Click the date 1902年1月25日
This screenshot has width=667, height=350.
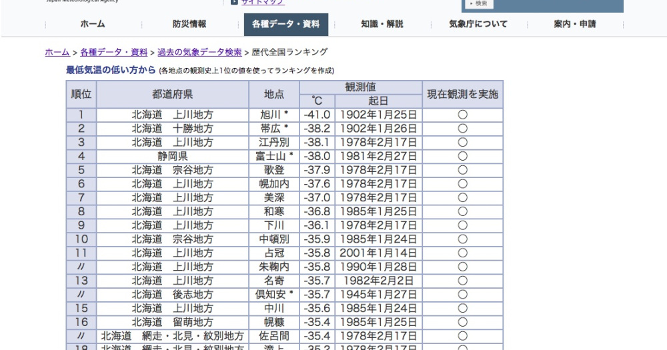pyautogui.click(x=379, y=115)
